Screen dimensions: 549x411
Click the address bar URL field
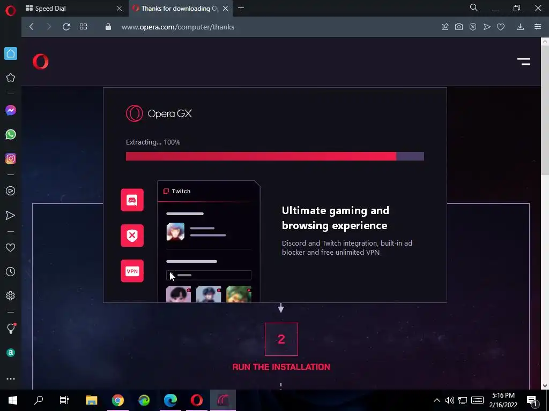tap(178, 27)
